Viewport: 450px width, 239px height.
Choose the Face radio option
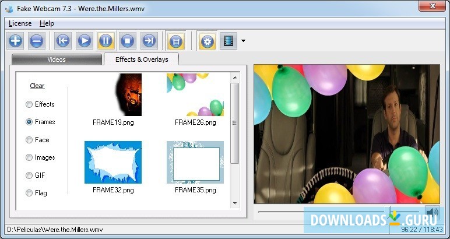coord(37,140)
